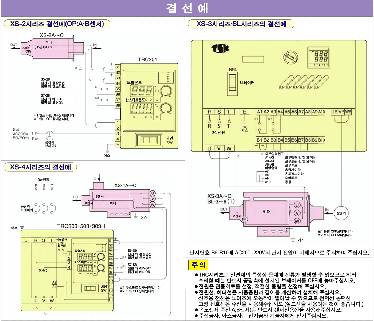Click the E terminal on XS-3 panel
The height and width of the screenshot is (321, 374).
tap(244, 112)
